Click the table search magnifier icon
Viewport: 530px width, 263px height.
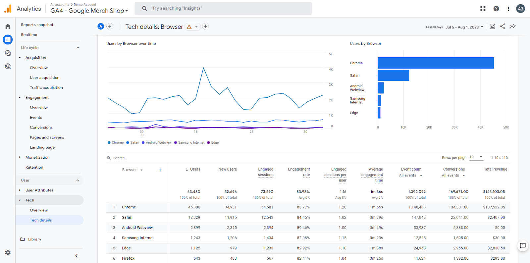click(x=109, y=158)
